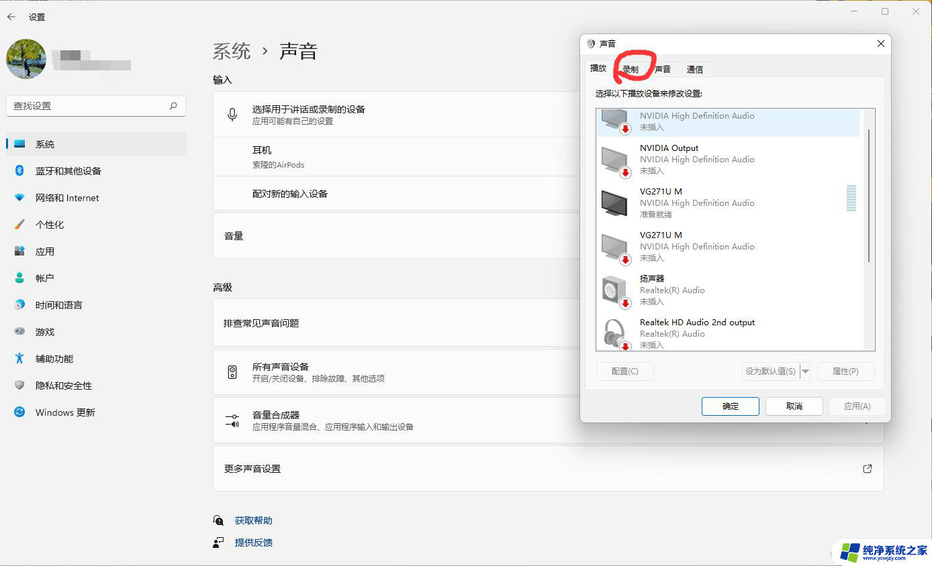The image size is (932, 566).
Task: Click the 辅助功能 accessibility icon
Action: (x=19, y=359)
